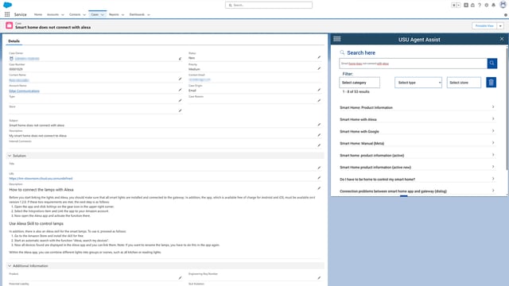509x286 pixels.
Task: Collapse the Additional Information section
Action: coord(10,266)
